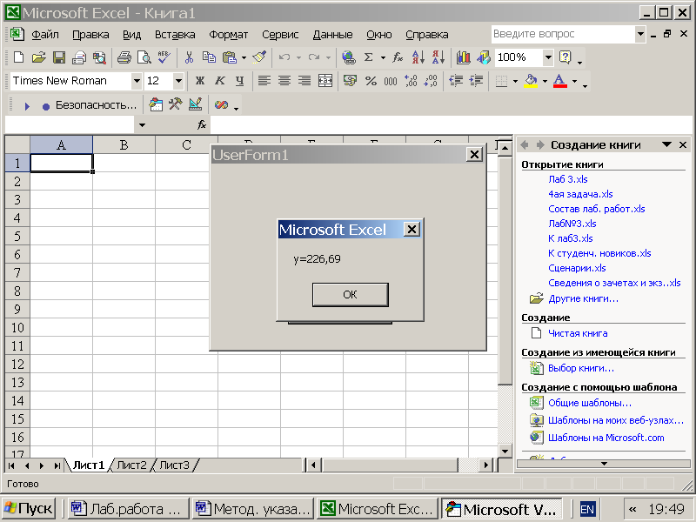Open the zoom 100% dropdown
The image size is (696, 522).
coord(548,57)
